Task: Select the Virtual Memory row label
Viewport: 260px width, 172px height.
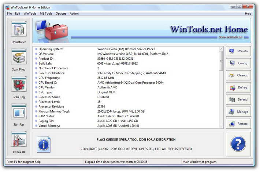Action: [x=49, y=126]
